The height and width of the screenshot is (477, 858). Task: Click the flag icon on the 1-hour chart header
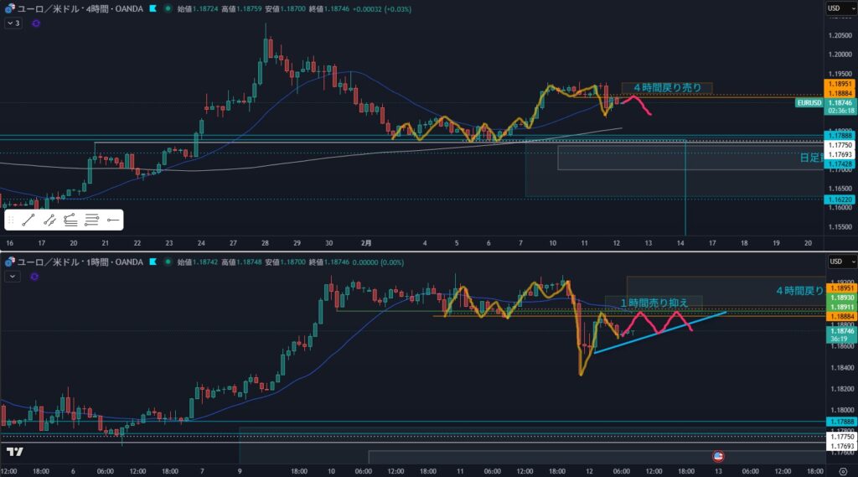(151, 262)
